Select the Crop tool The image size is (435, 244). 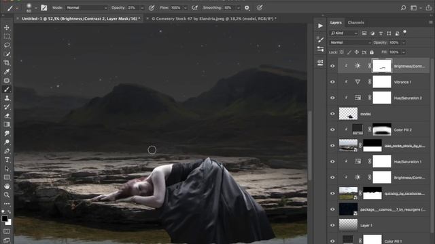7,63
